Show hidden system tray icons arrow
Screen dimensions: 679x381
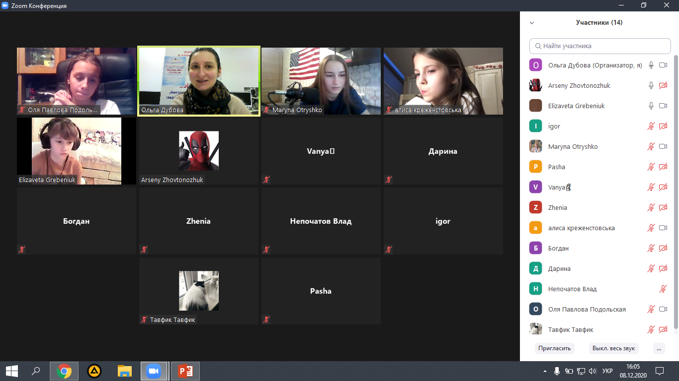pos(545,371)
